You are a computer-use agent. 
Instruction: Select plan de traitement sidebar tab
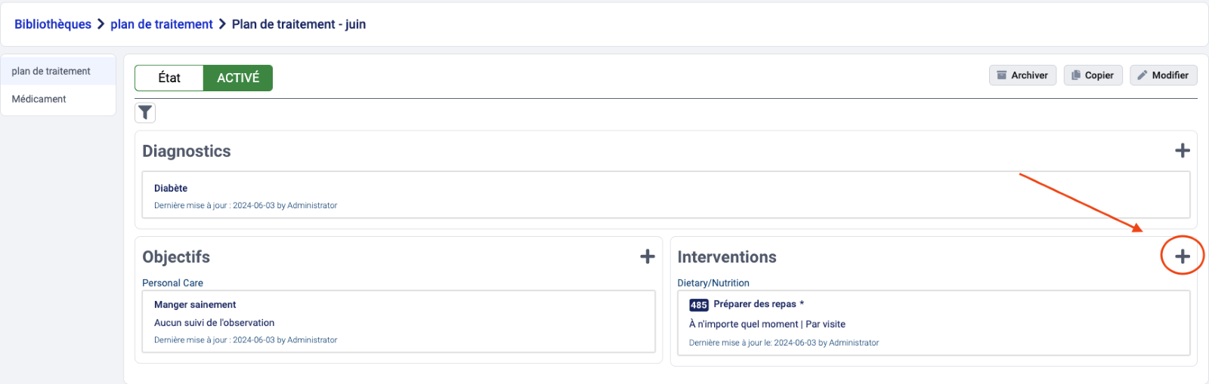pos(51,71)
